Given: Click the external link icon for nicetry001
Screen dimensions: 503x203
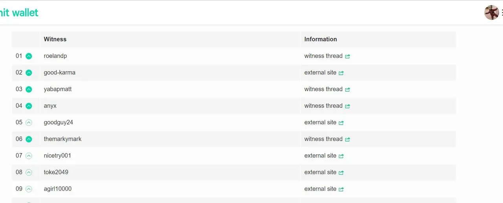Looking at the screenshot, I should (x=341, y=156).
